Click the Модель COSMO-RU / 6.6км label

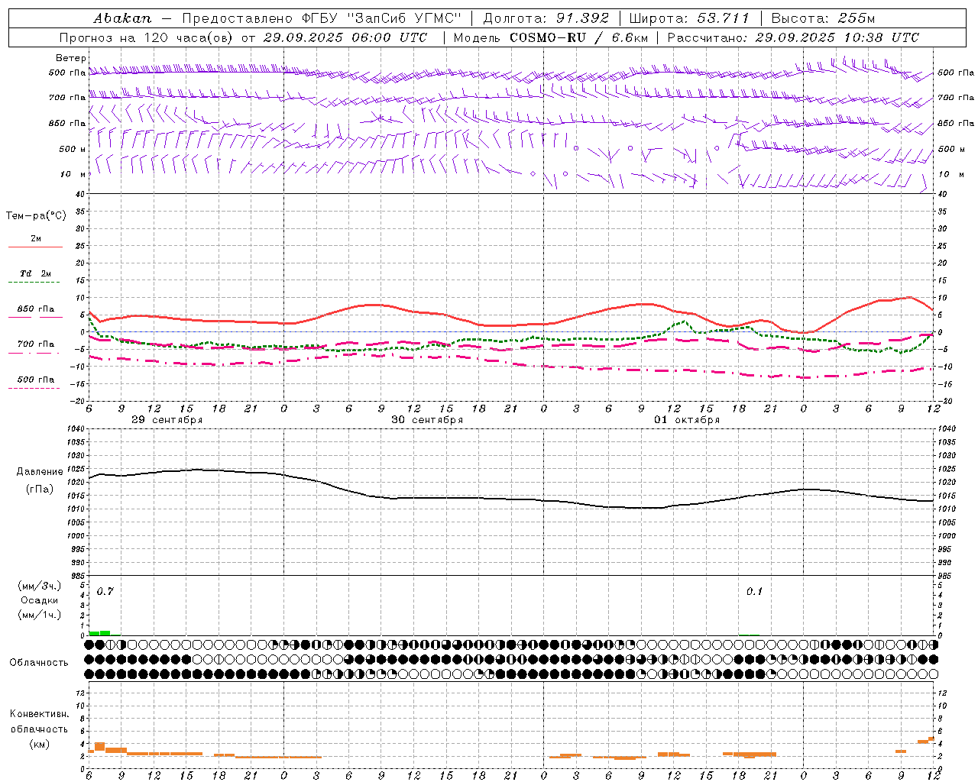[x=551, y=37]
